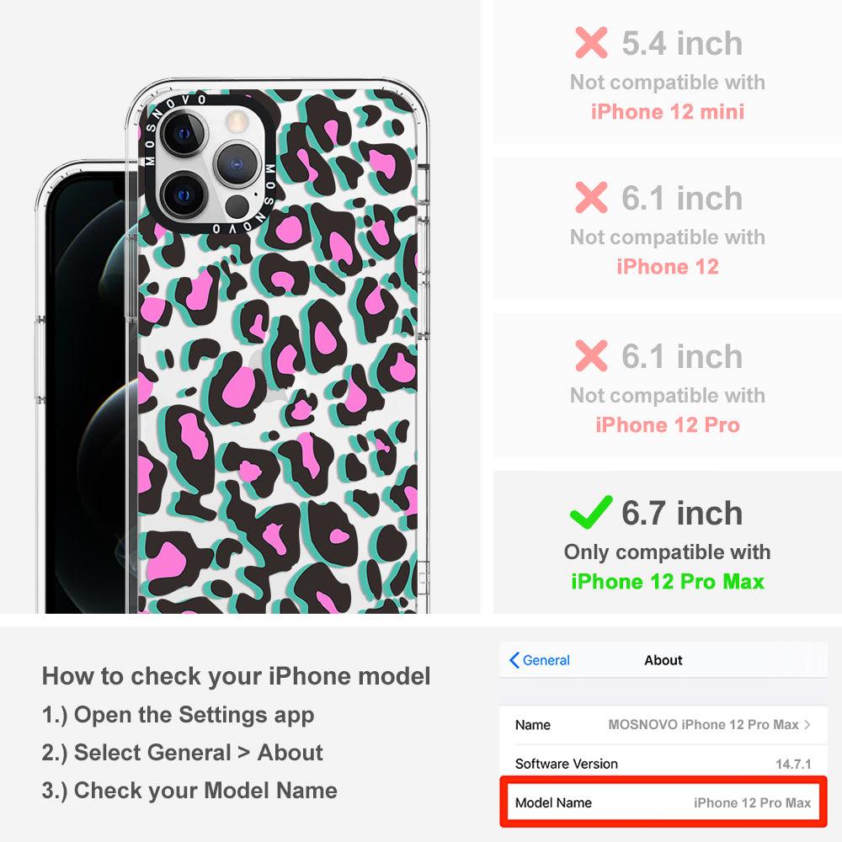Click the 6.7 inch compatibility card
842x842 pixels.
[x=668, y=542]
